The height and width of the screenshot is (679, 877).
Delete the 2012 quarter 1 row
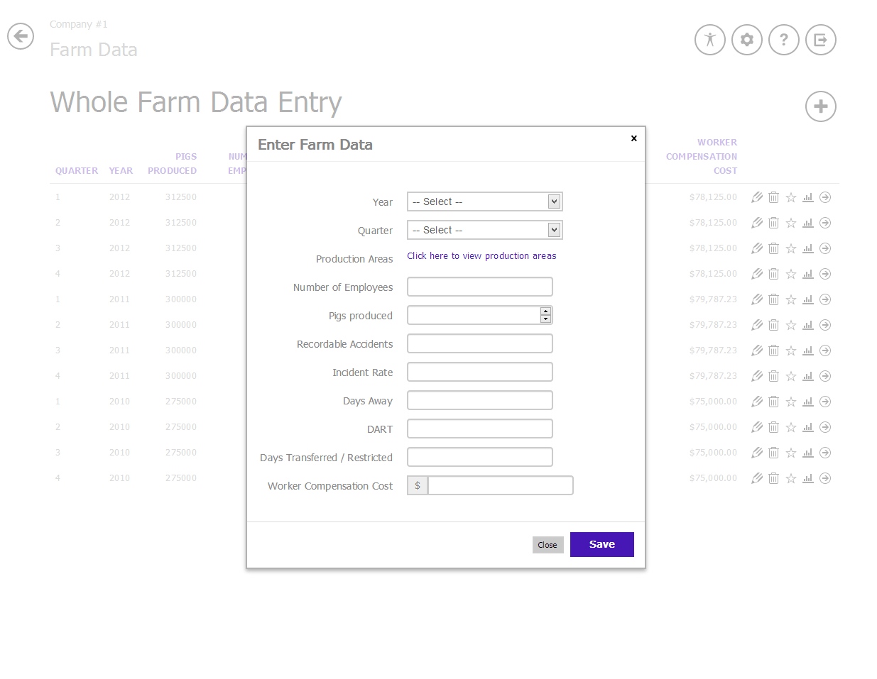point(774,197)
